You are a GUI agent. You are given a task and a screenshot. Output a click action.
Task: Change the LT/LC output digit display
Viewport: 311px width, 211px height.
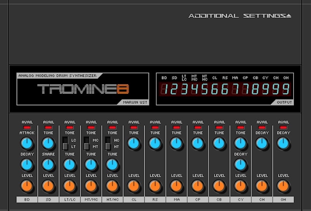(x=184, y=89)
